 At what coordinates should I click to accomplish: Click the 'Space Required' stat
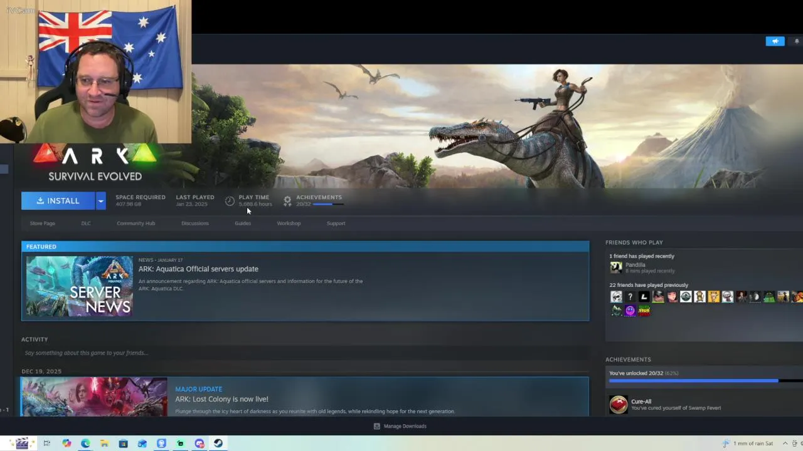click(x=141, y=200)
